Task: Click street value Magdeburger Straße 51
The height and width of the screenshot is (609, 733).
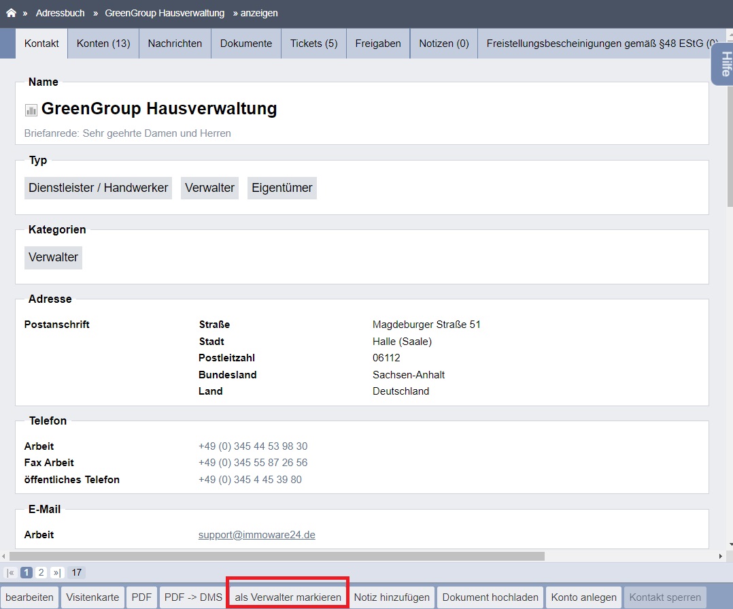Action: coord(426,325)
